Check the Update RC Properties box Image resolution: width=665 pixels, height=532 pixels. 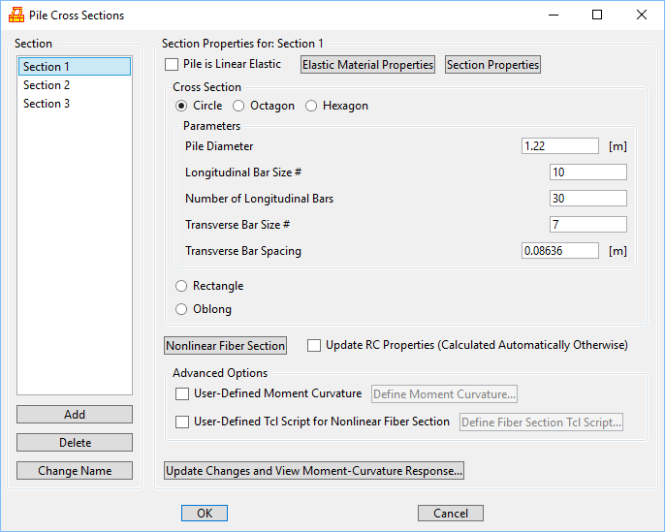click(314, 345)
